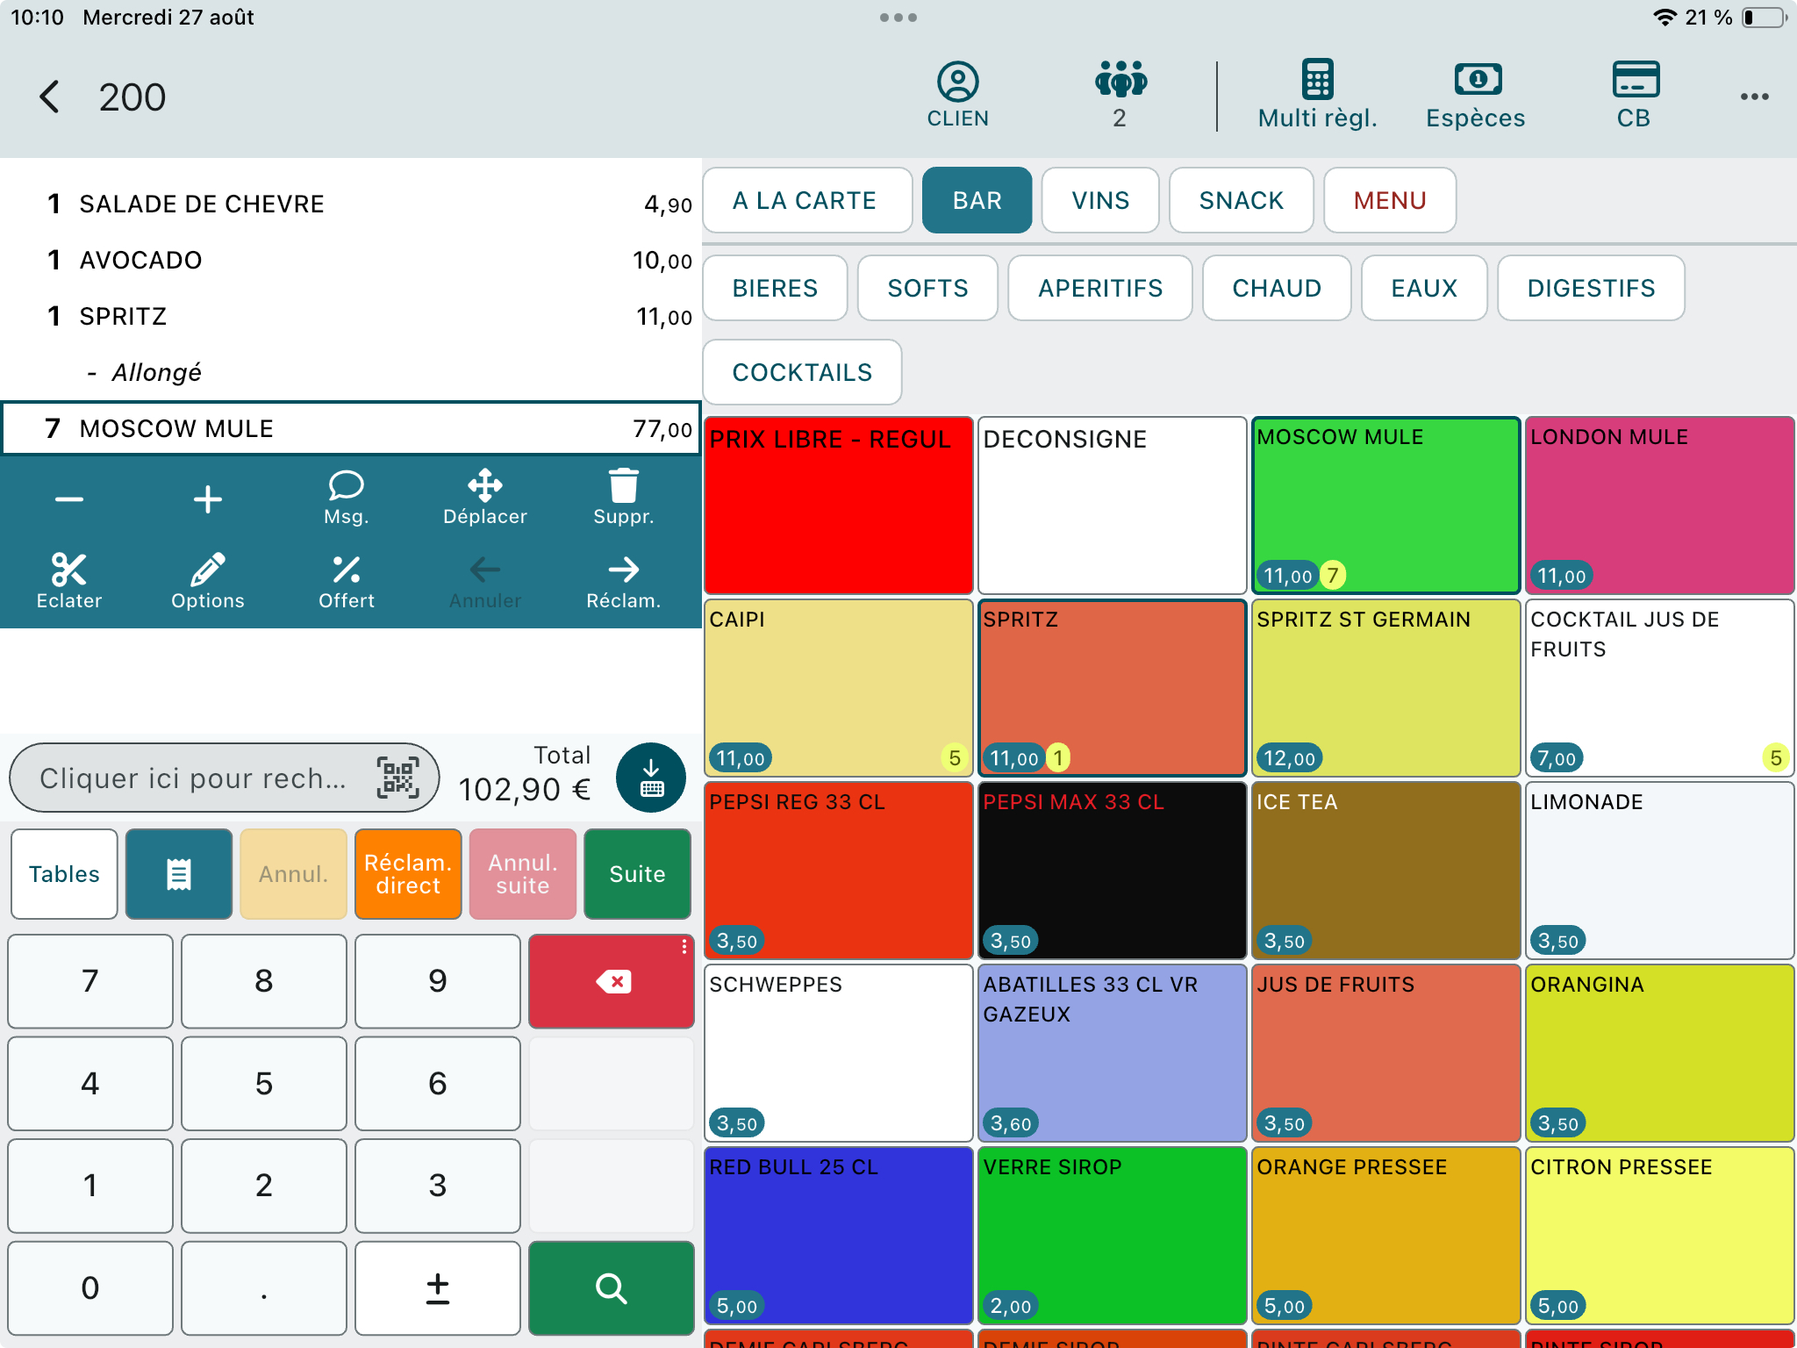This screenshot has width=1797, height=1348.
Task: Tap the guests count icon showing 2
Action: pyautogui.click(x=1120, y=95)
